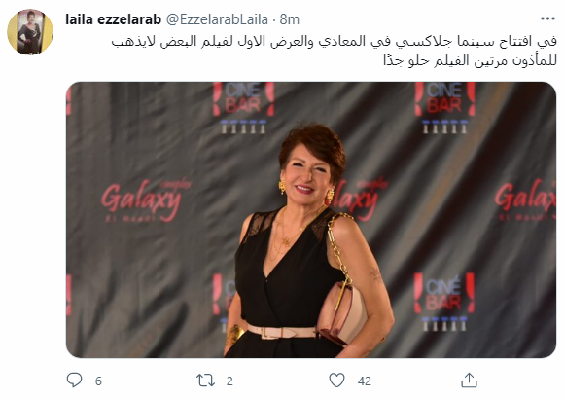Open the three-dot more options menu
This screenshot has height=399, width=564.
click(x=547, y=18)
